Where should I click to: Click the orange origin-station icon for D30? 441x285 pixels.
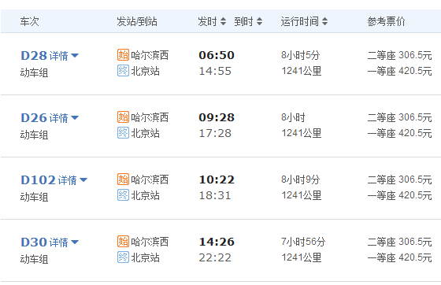coord(123,242)
